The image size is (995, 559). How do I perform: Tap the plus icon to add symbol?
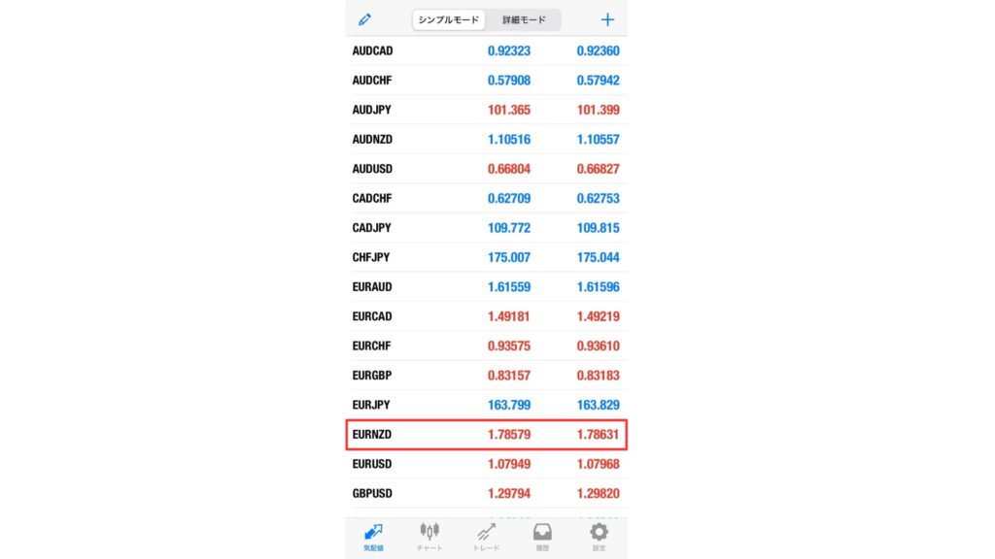[x=608, y=19]
